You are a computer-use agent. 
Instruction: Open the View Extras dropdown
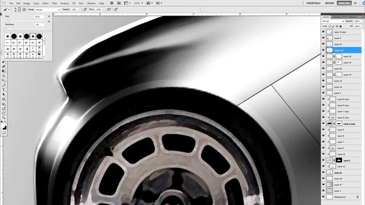coord(129,3)
